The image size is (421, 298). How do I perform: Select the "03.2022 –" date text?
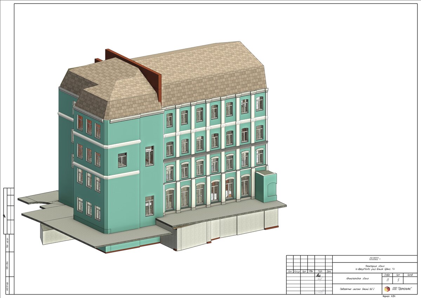[x=375, y=259]
